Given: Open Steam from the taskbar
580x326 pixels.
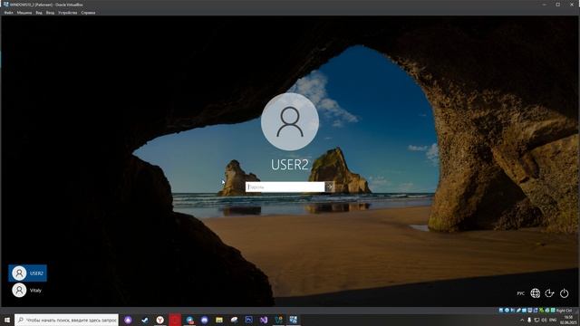Looking at the screenshot, I should point(145,320).
